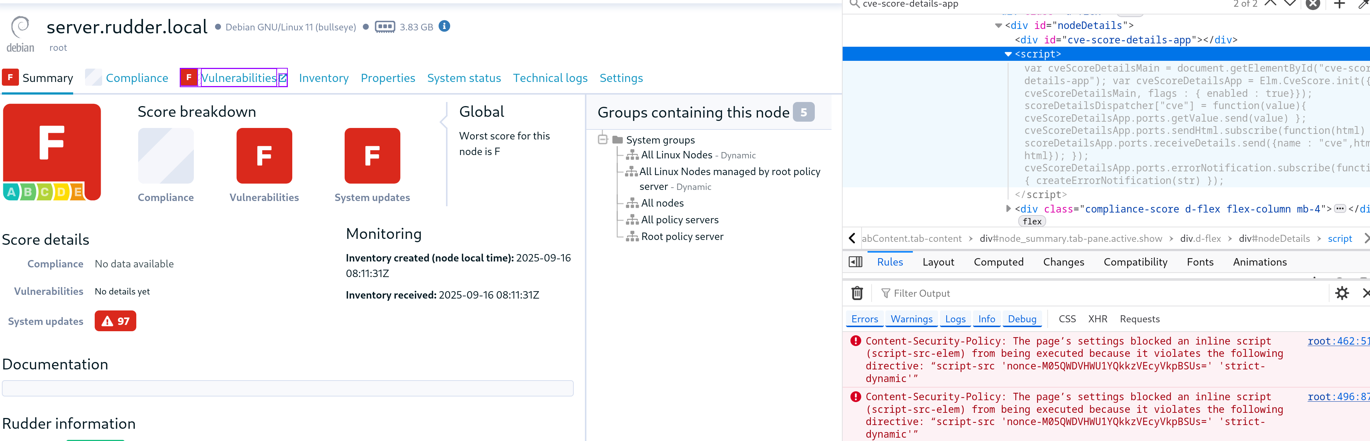
Task: Switch to Technical logs tab
Action: pos(550,78)
